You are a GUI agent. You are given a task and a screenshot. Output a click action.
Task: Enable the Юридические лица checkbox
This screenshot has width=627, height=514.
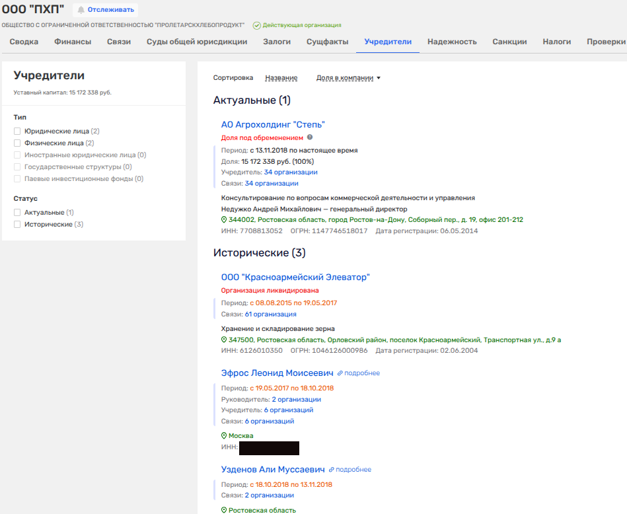(18, 131)
